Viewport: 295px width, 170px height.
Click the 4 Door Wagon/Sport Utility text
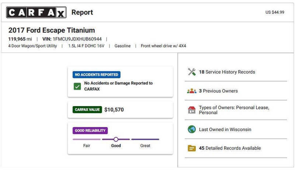pos(32,46)
